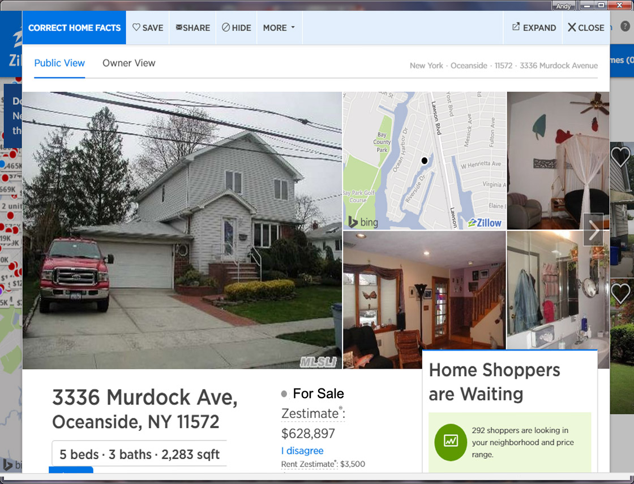Image resolution: width=634 pixels, height=484 pixels.
Task: Hide this listing
Action: (x=237, y=28)
